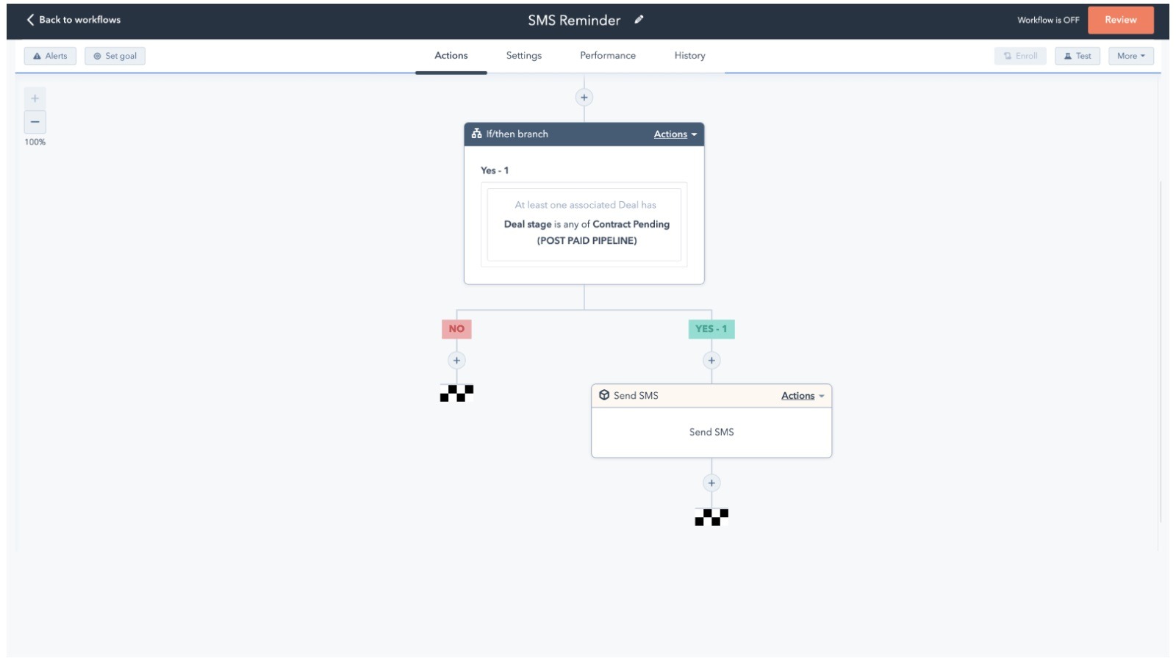Toggle the Workflow is OFF switch
Image resolution: width=1176 pixels, height=661 pixels.
click(x=1047, y=20)
